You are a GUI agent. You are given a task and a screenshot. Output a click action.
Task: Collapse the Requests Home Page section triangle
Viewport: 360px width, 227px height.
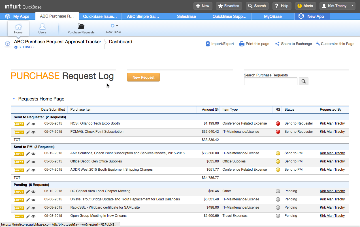coord(13,99)
